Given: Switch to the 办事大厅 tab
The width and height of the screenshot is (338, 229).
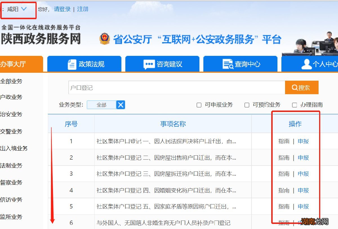Looking at the screenshot, I should (13, 64).
